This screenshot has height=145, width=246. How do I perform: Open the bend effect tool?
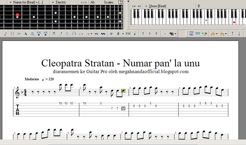(61, 34)
